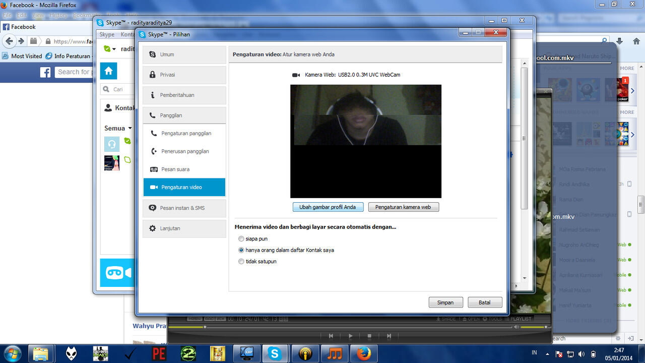645x363 pixels.
Task: Click the Most Visited bookmark in Firefox
Action: (22, 56)
